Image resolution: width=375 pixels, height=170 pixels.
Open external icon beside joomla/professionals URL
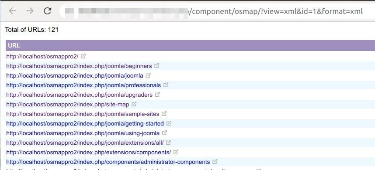click(166, 85)
